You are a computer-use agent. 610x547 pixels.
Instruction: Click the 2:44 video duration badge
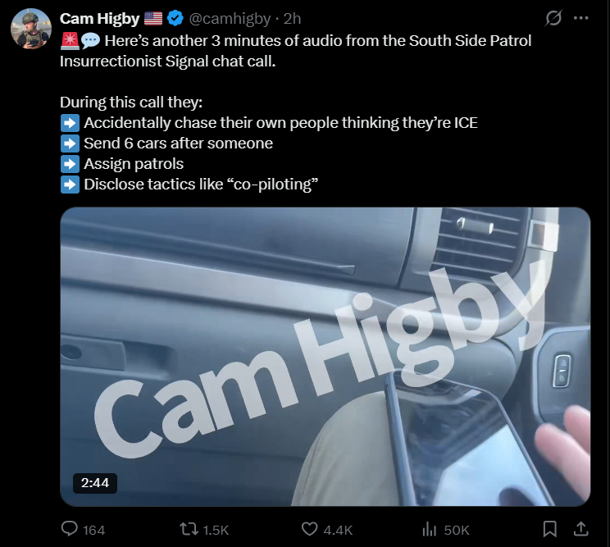point(95,483)
